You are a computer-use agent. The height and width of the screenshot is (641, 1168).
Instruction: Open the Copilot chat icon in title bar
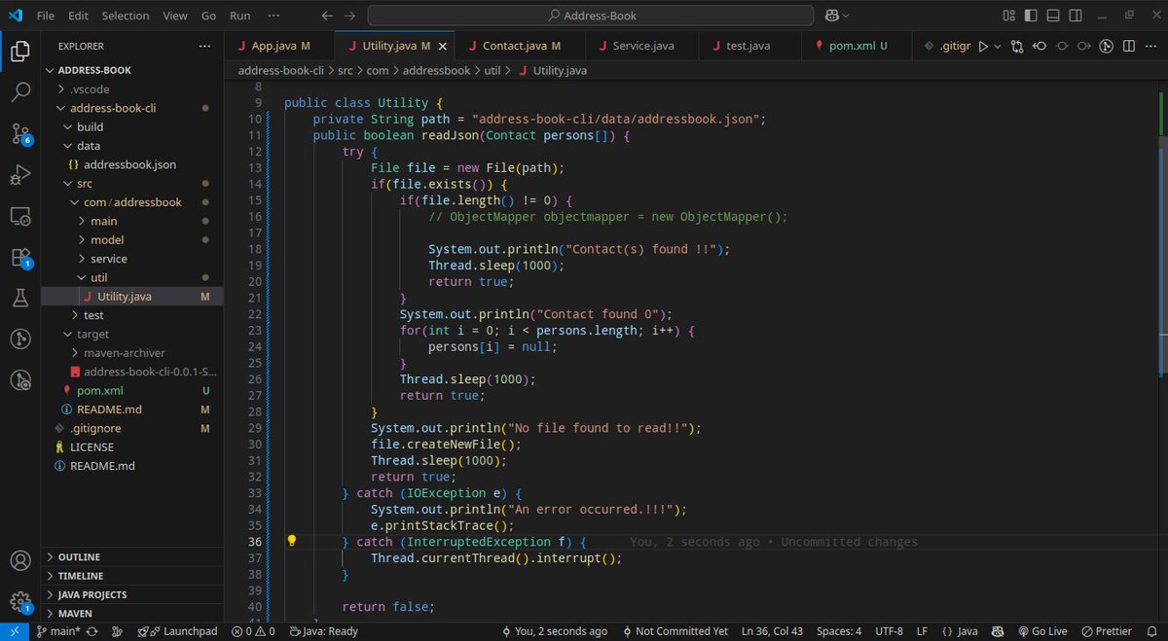pos(832,16)
